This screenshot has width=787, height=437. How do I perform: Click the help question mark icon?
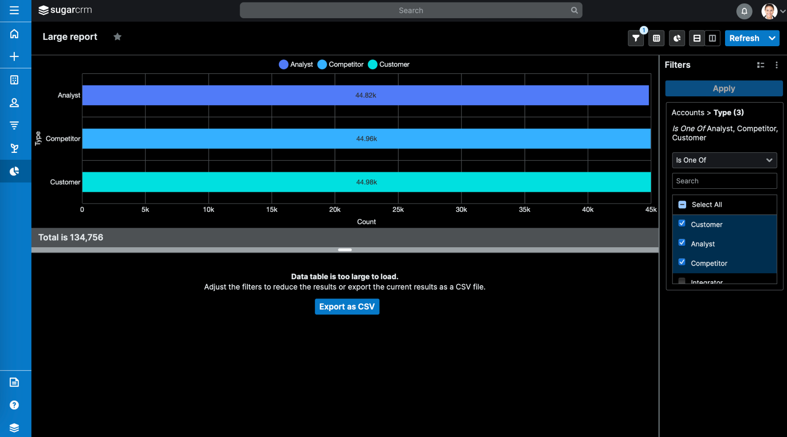click(x=14, y=405)
